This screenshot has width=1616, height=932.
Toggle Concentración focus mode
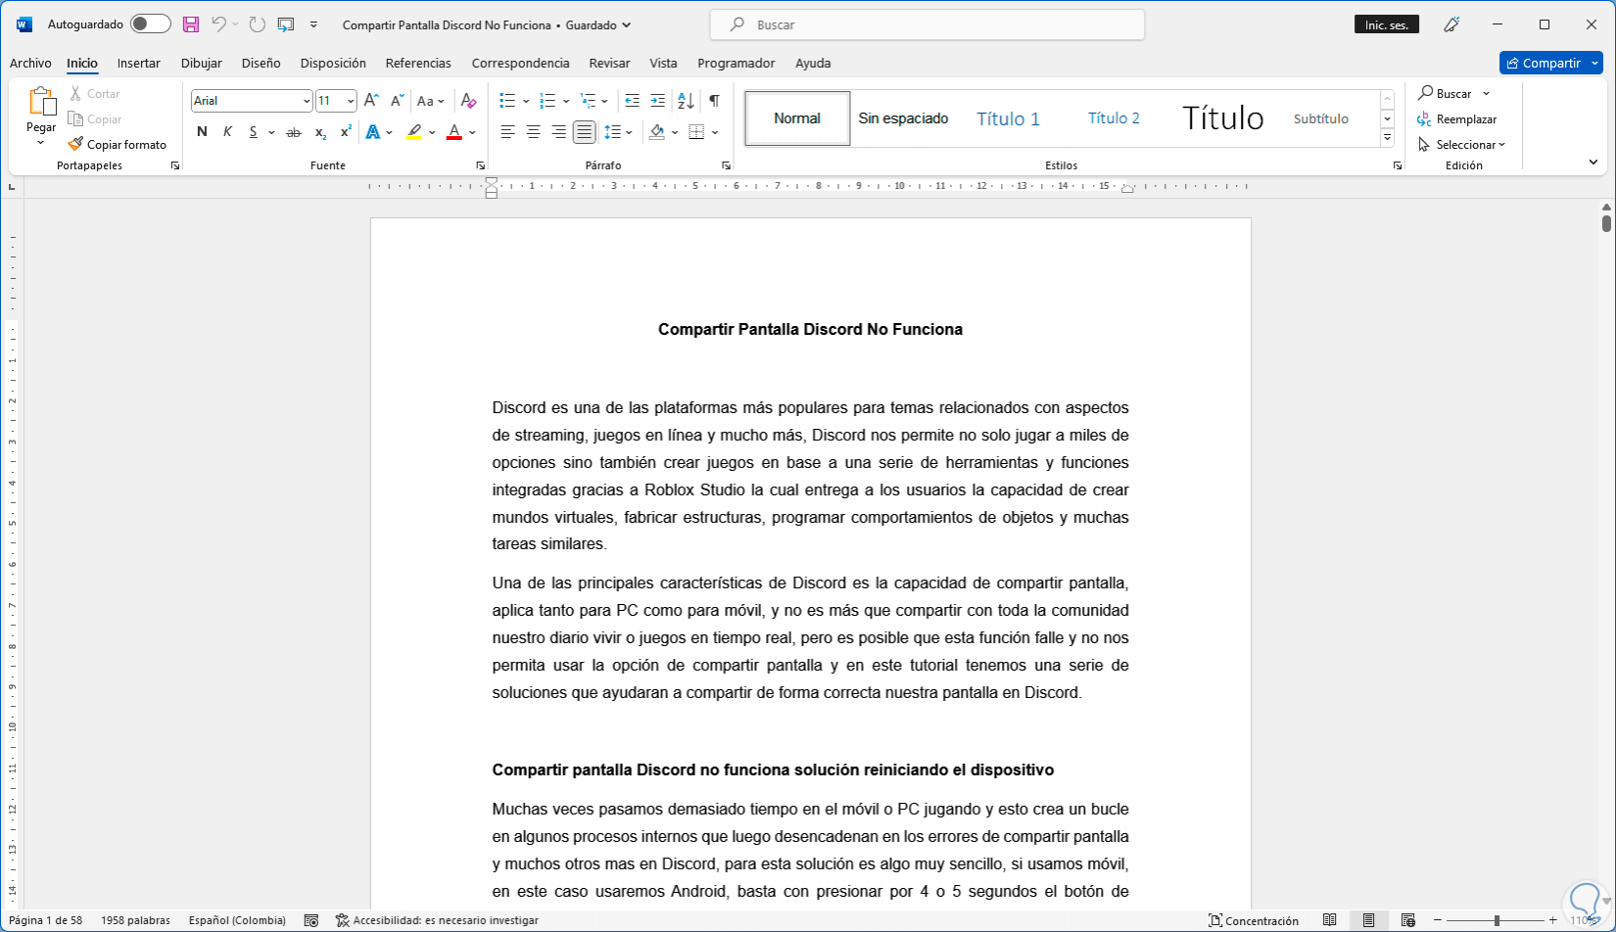click(1254, 920)
